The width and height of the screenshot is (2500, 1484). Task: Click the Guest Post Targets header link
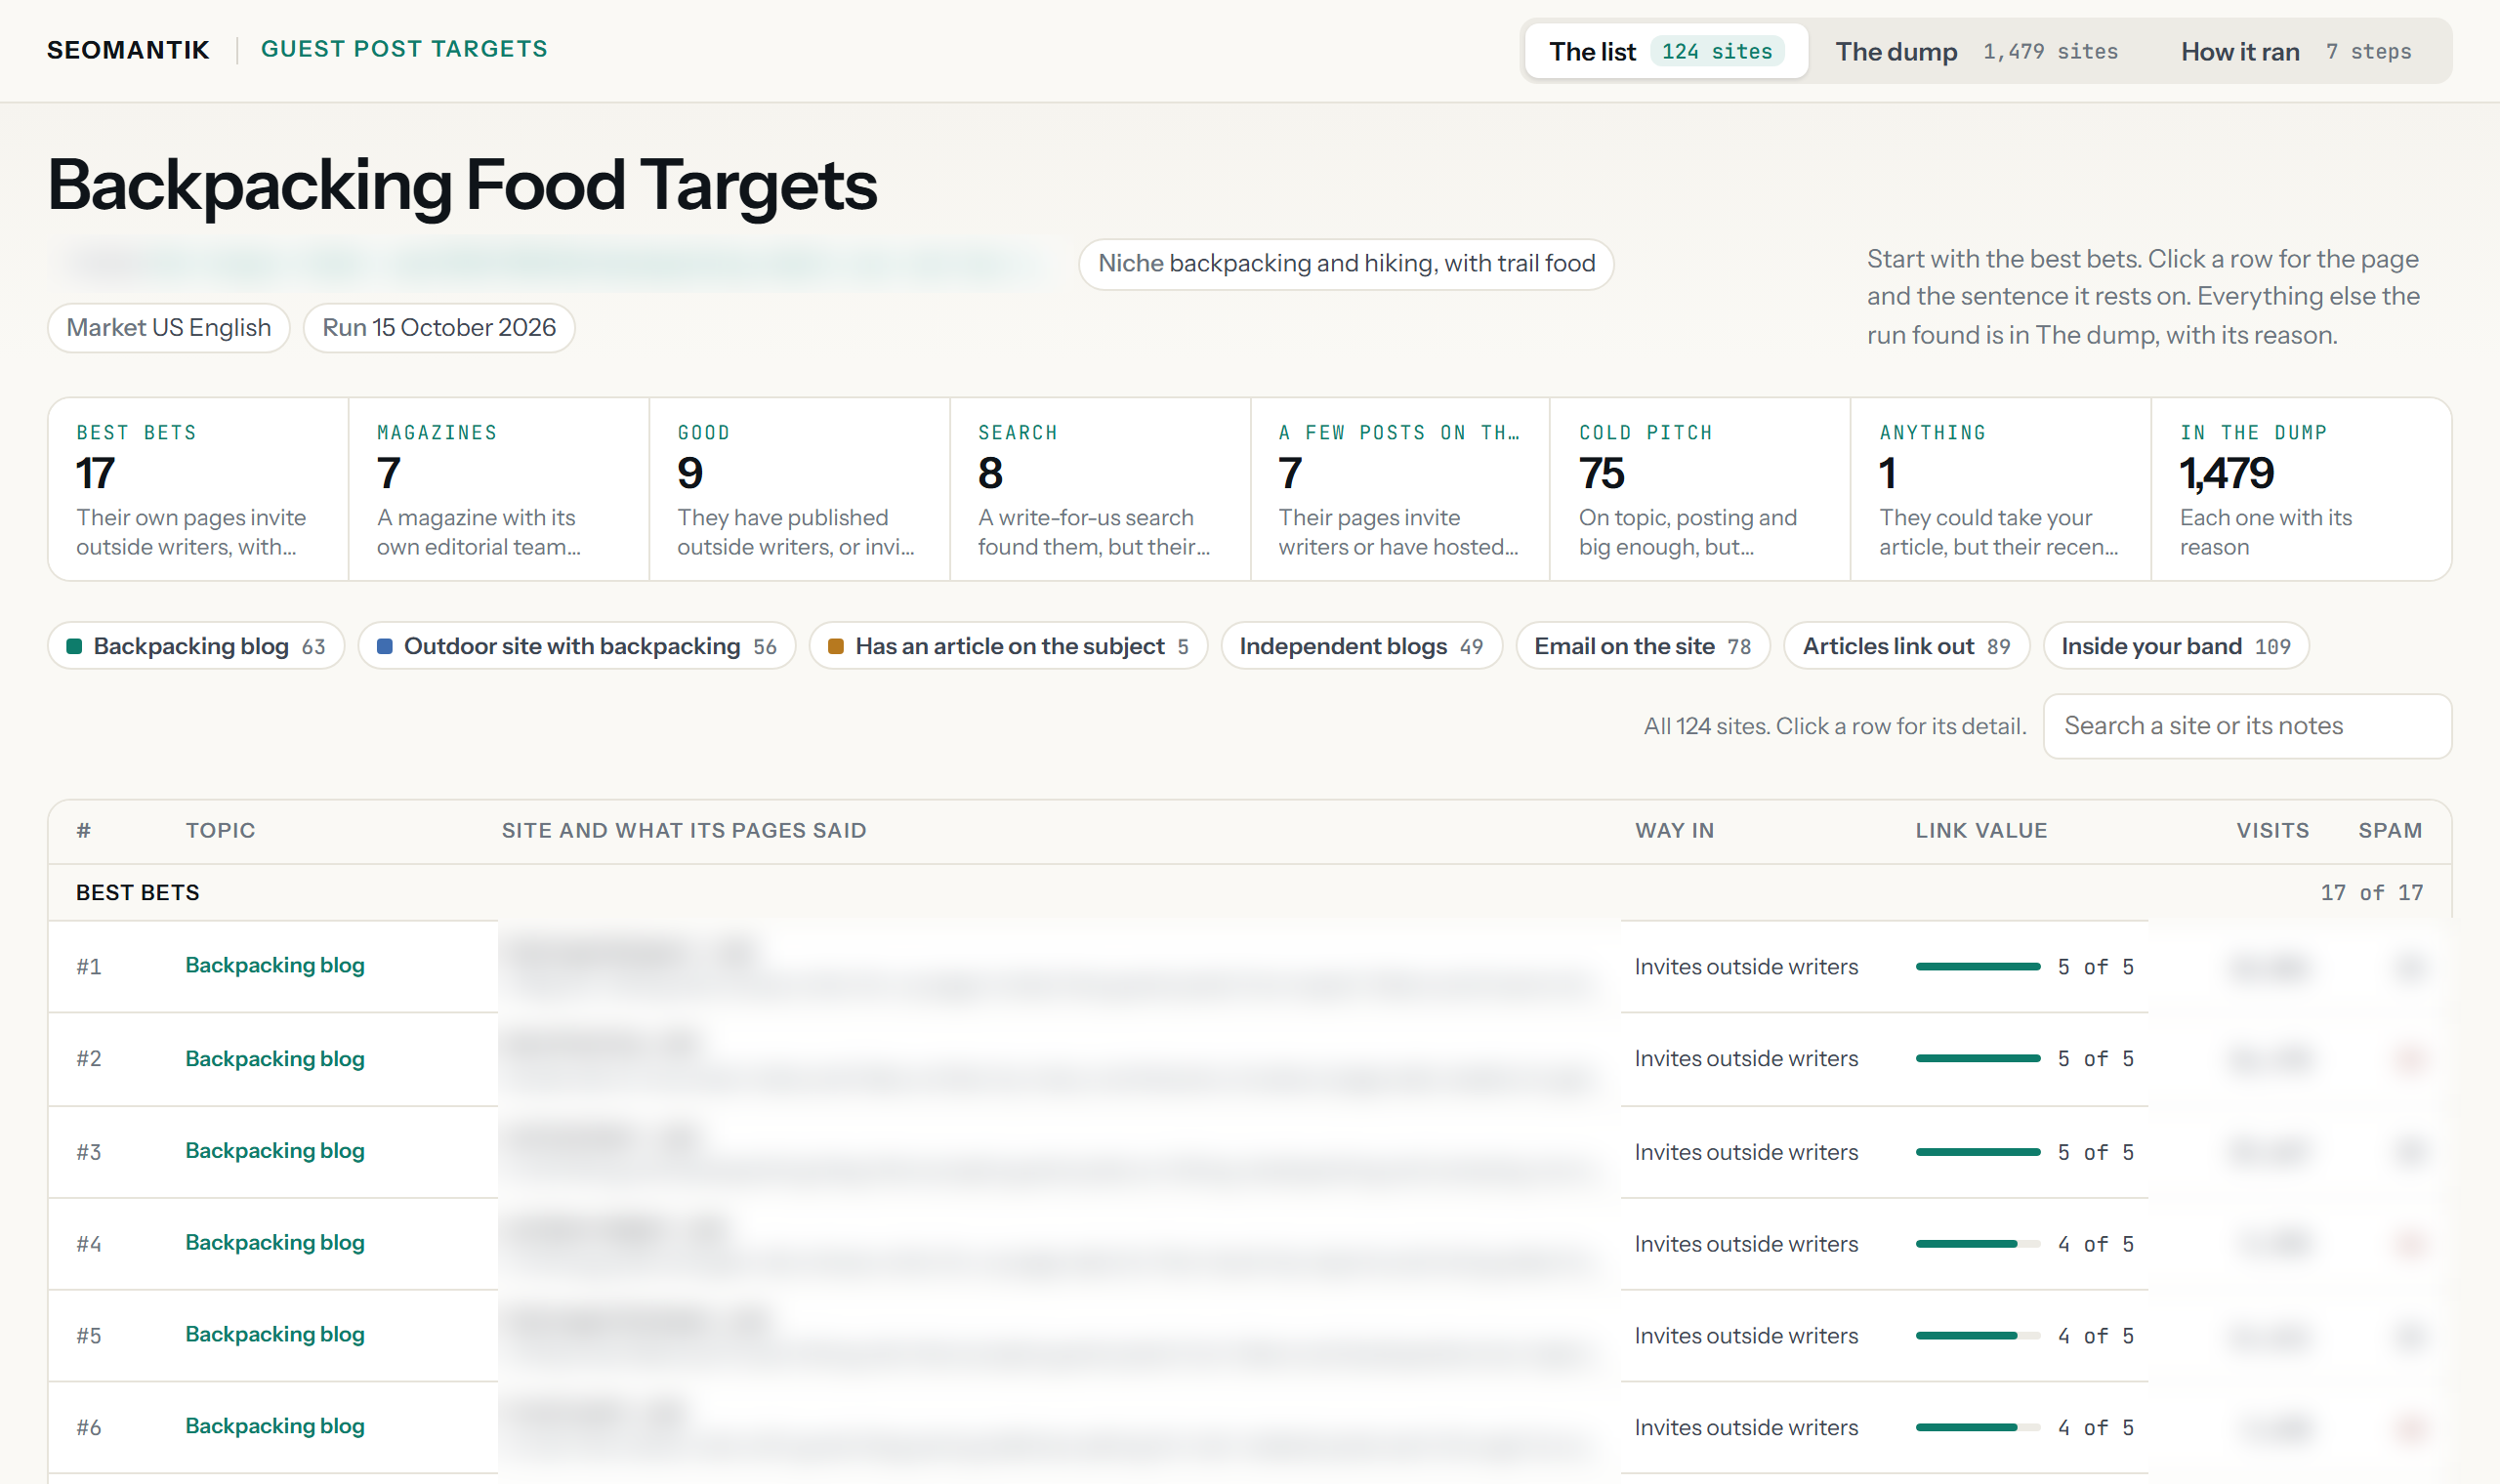(404, 49)
